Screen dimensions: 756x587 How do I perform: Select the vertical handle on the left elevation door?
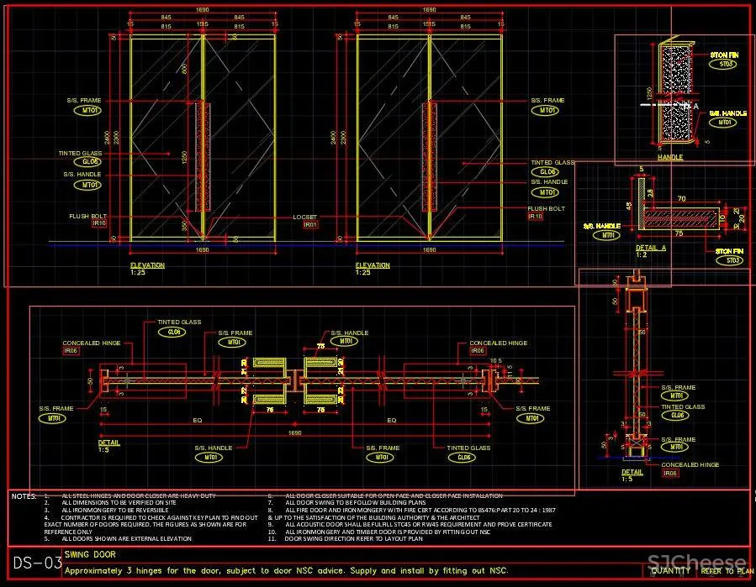(201, 156)
